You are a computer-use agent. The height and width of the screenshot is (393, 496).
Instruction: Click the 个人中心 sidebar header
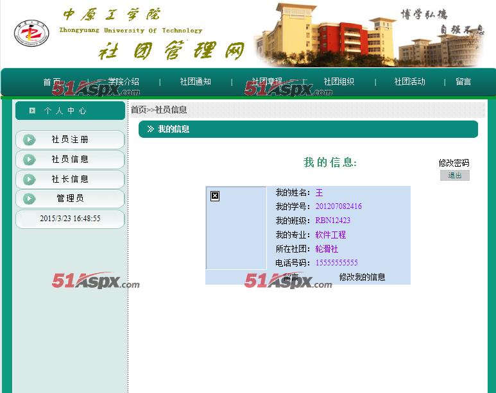pos(70,110)
